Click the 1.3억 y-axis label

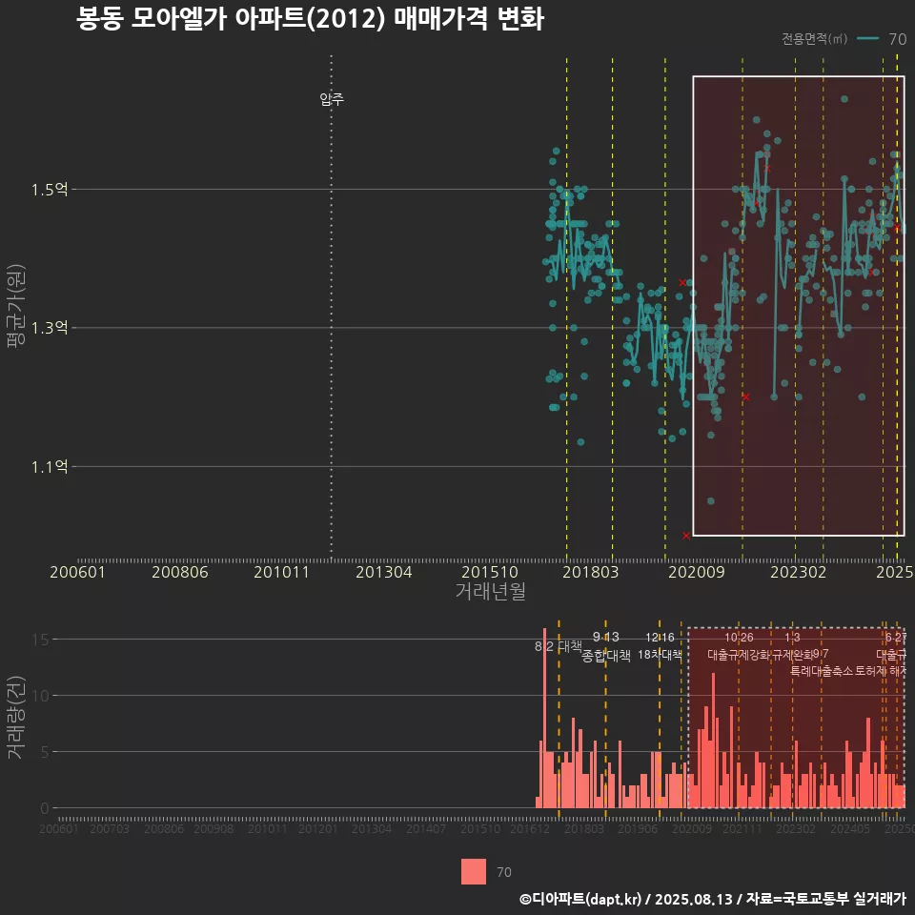pyautogui.click(x=50, y=327)
